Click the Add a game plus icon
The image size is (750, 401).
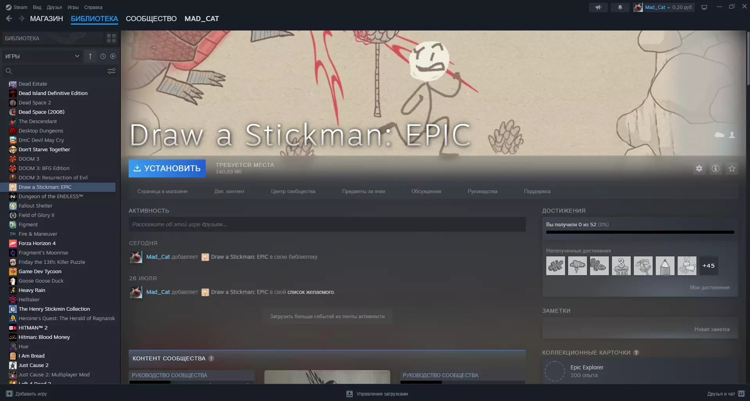click(x=9, y=394)
